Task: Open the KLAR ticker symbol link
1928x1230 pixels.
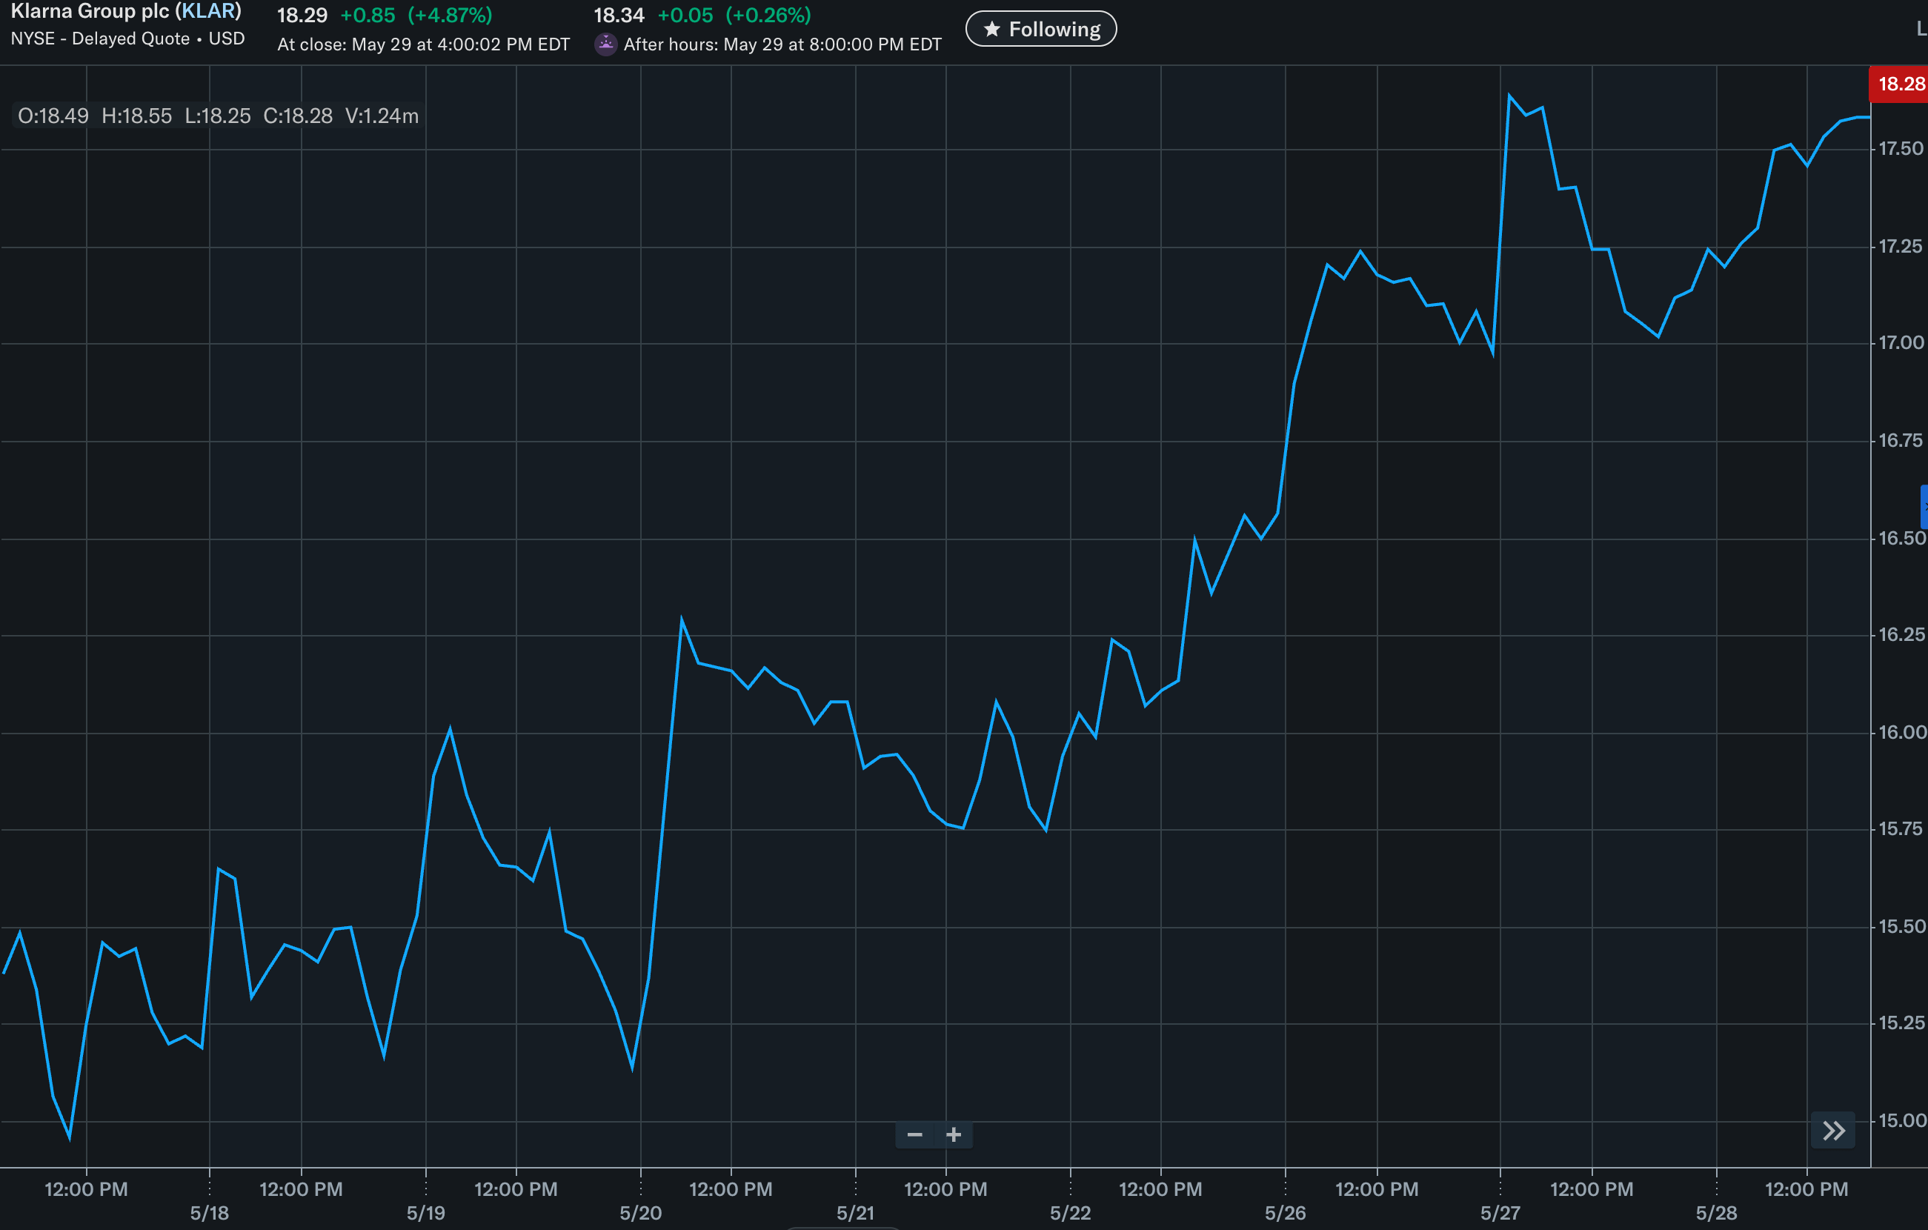Action: click(x=209, y=11)
